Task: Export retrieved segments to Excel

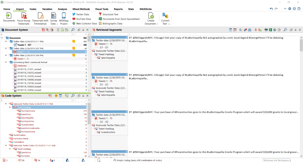Action: click(x=270, y=30)
